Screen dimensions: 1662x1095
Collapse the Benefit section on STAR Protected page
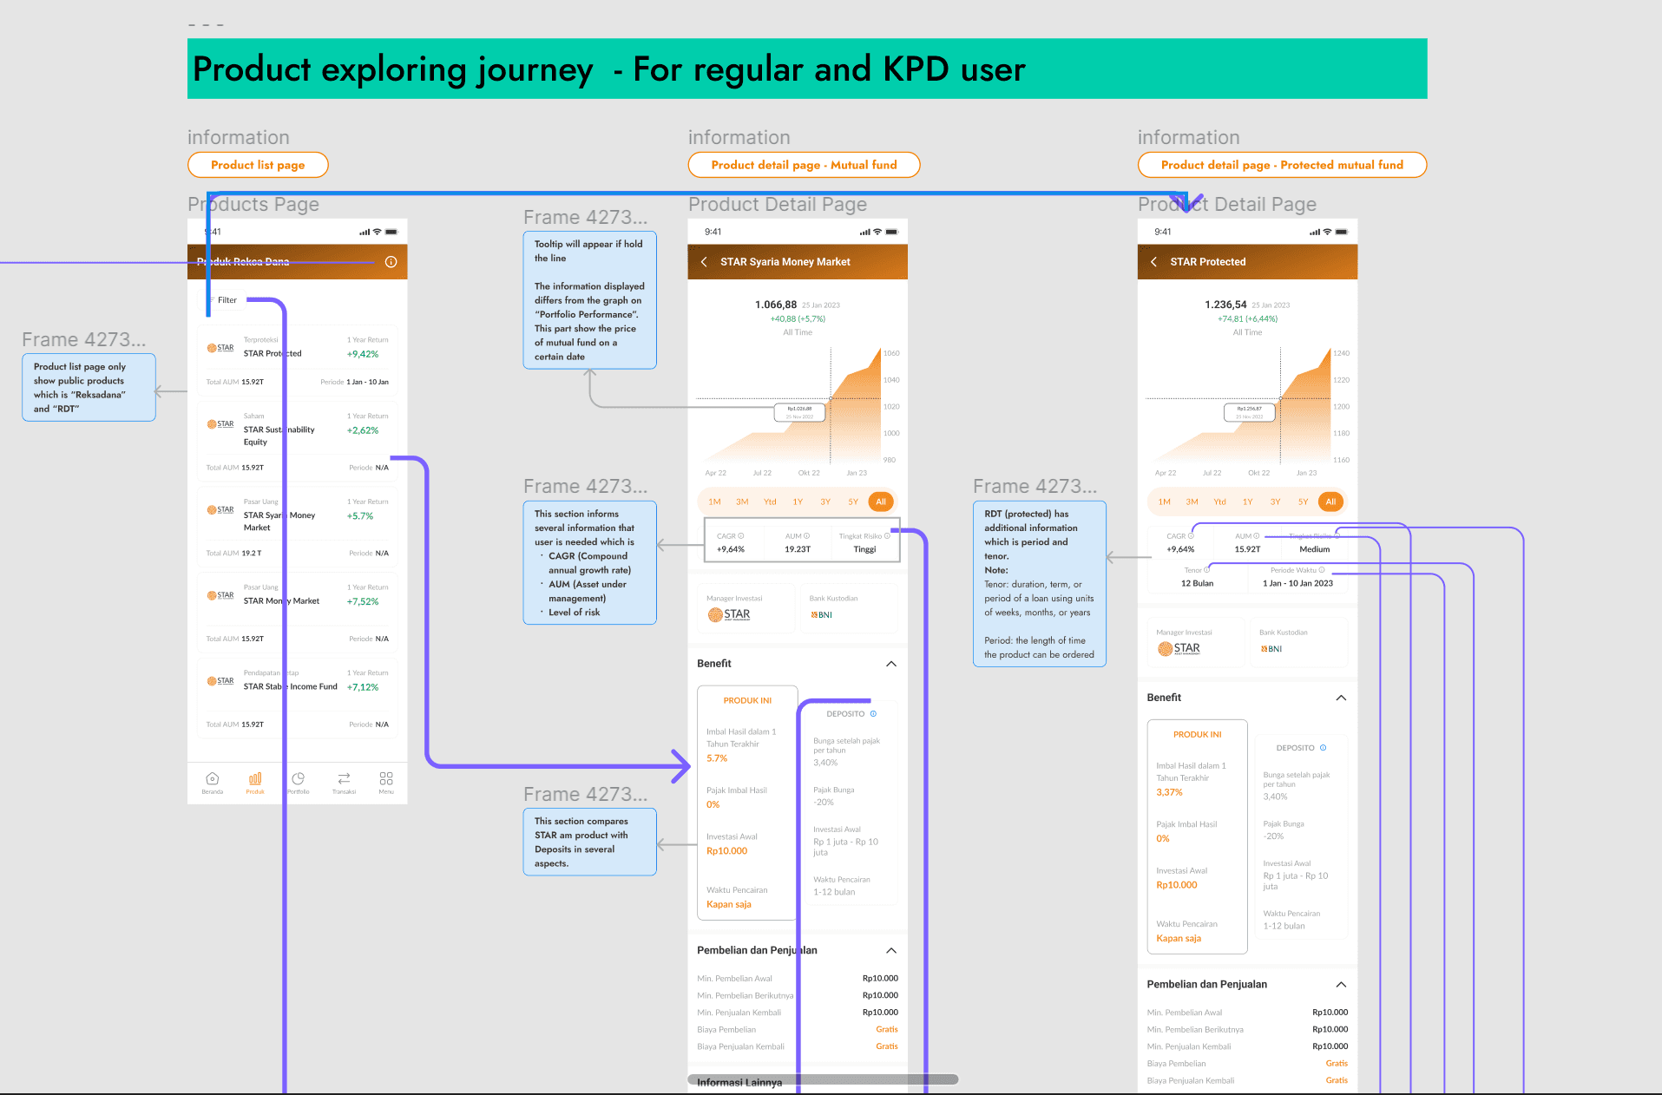(x=1341, y=698)
